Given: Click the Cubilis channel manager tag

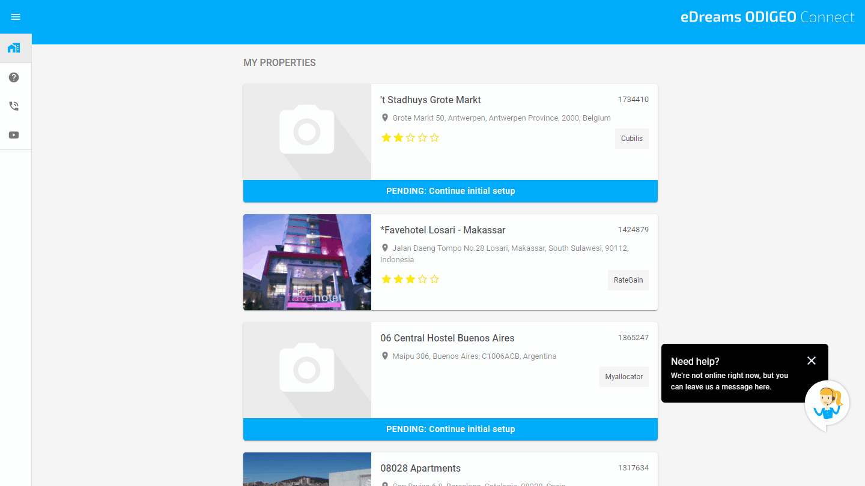Looking at the screenshot, I should pos(632,139).
